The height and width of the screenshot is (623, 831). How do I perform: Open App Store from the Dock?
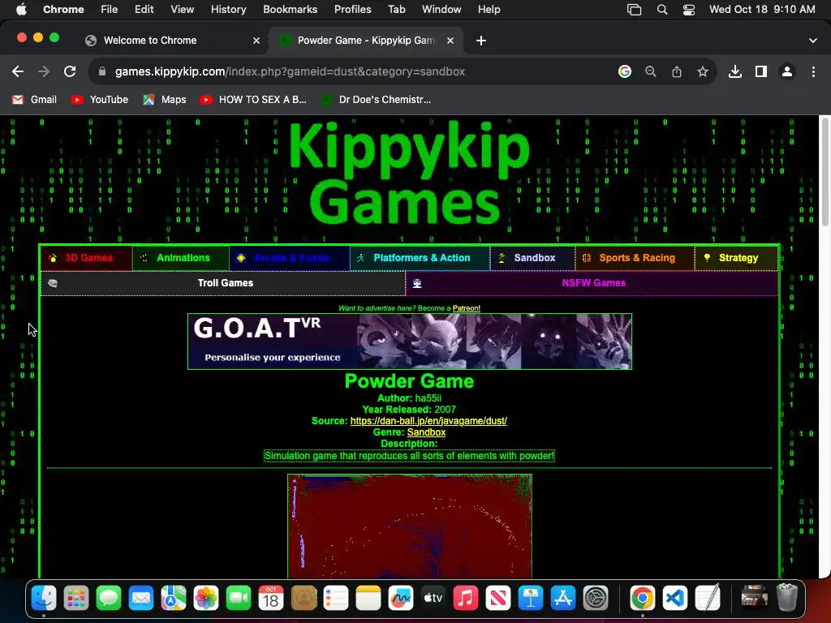tap(563, 599)
